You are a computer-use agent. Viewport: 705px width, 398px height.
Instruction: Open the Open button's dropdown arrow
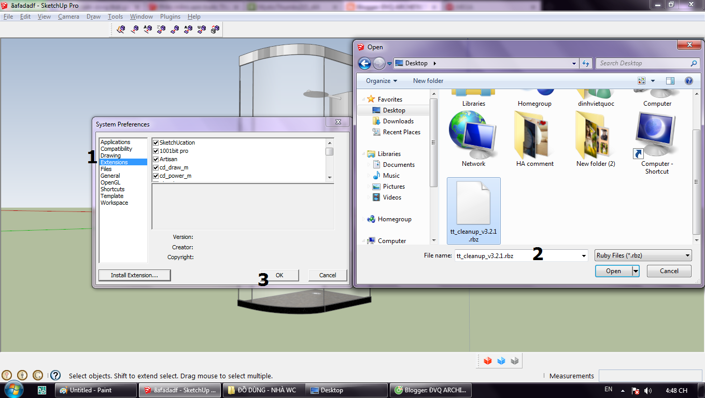click(x=635, y=271)
